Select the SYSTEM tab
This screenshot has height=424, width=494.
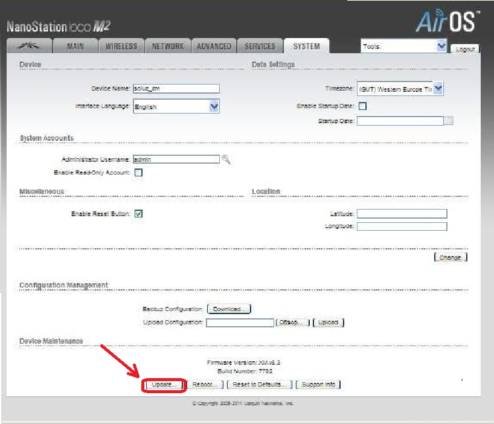307,46
